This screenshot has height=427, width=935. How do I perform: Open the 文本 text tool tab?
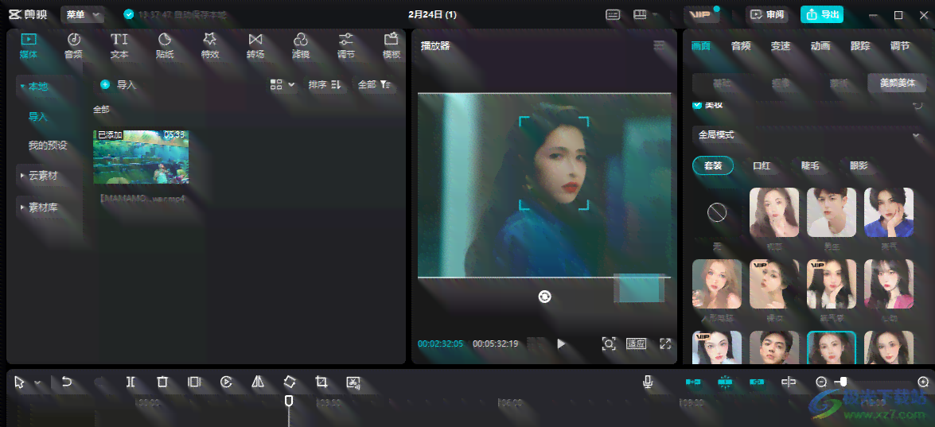[119, 46]
